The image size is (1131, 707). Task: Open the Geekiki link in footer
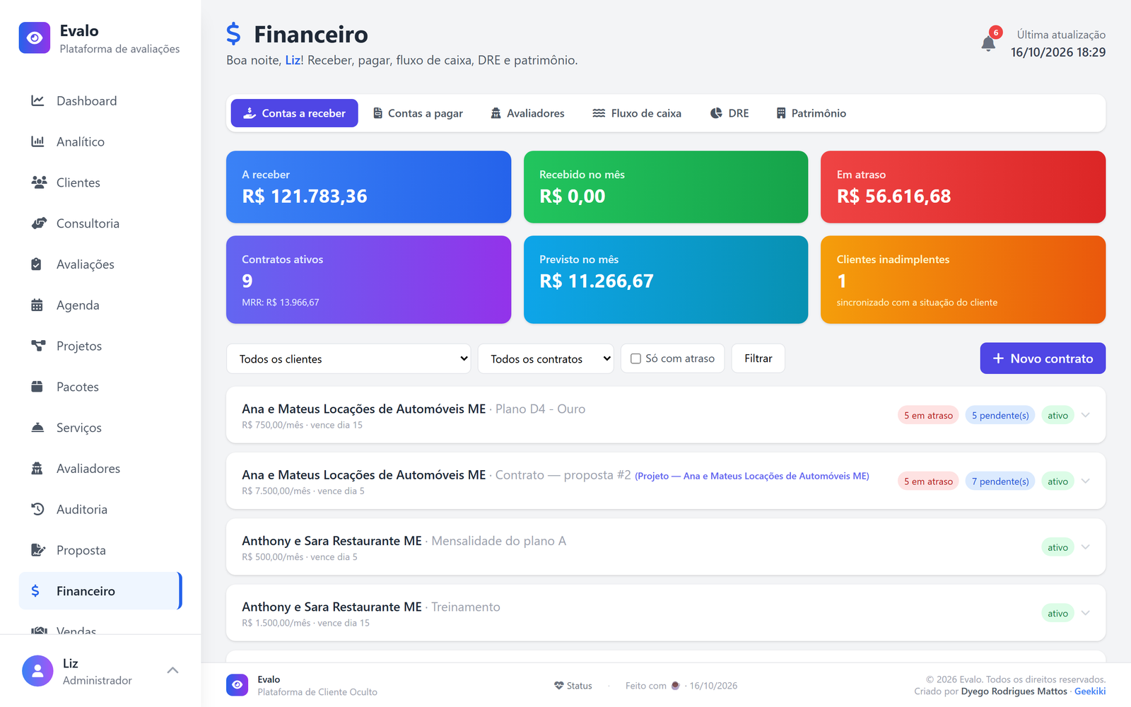click(1090, 691)
